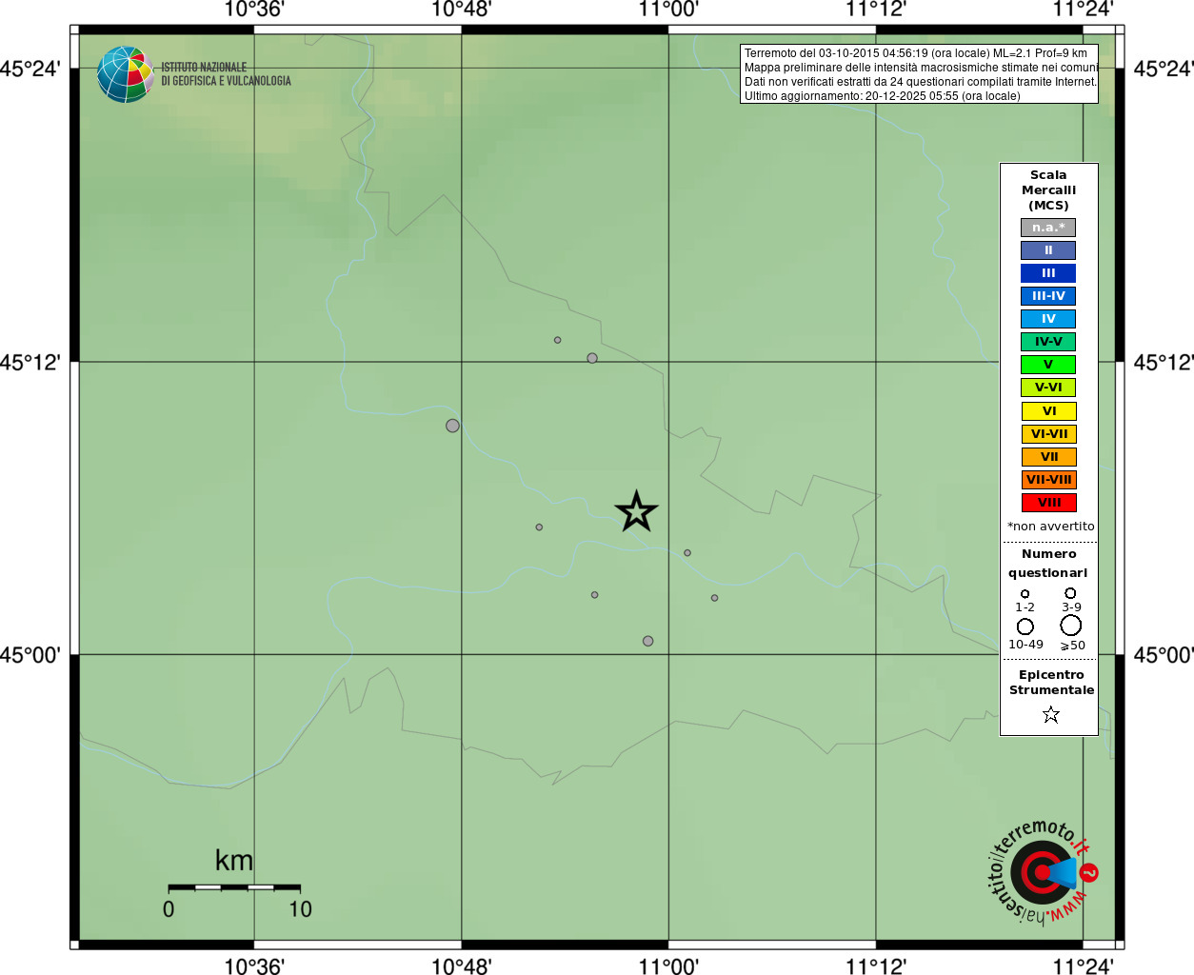Click the ≥50 questionnaires circle in the legend
This screenshot has height=975, width=1194.
click(x=1071, y=626)
